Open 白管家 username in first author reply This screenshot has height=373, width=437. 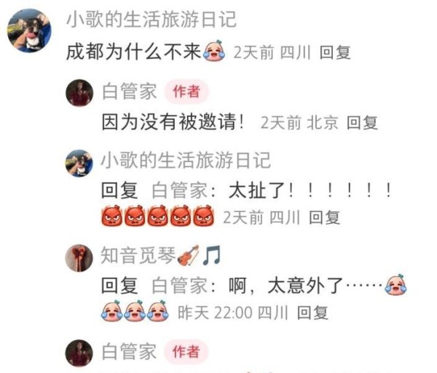click(x=130, y=92)
